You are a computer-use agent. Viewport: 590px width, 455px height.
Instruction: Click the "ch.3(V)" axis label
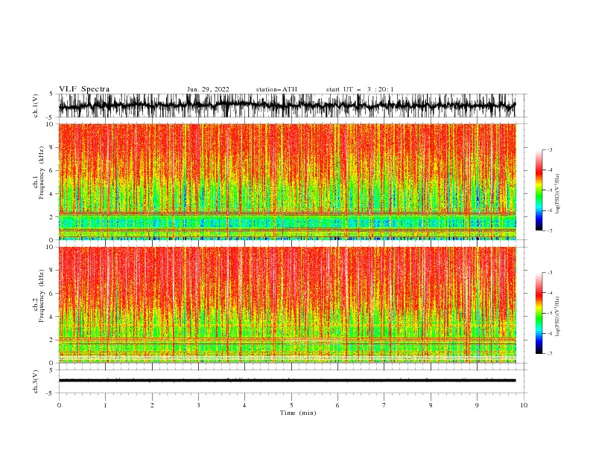pos(36,381)
